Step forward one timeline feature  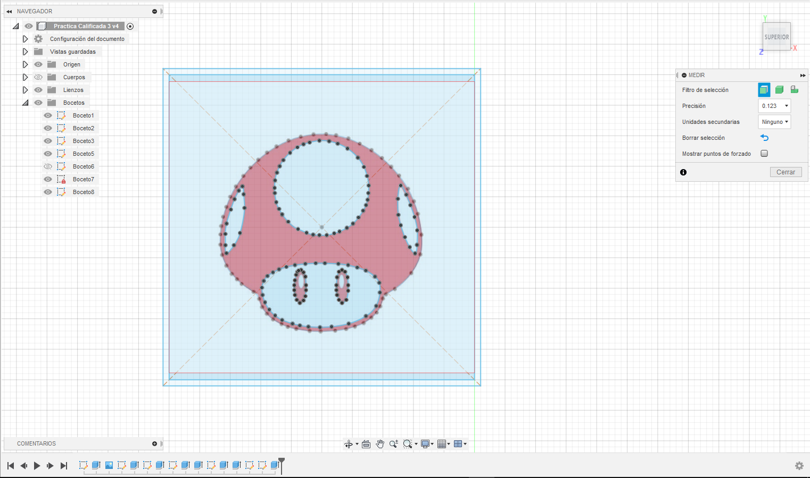pyautogui.click(x=50, y=466)
